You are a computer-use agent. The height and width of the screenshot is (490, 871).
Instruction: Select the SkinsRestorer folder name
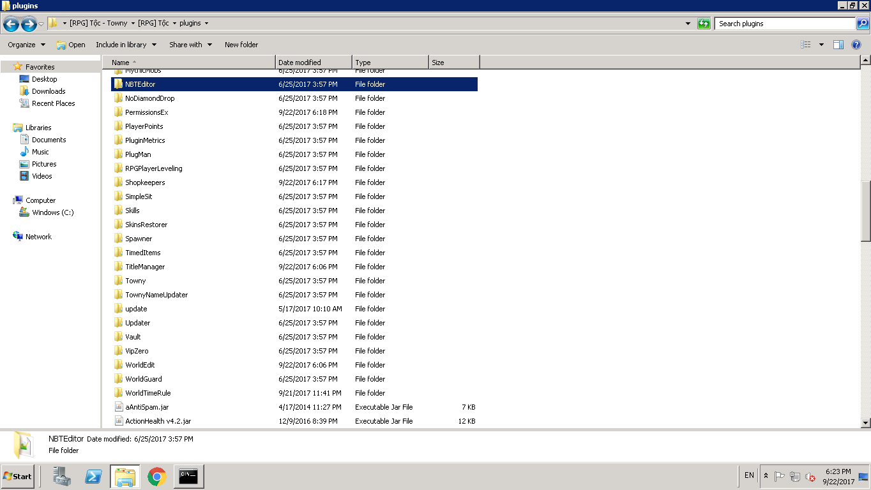click(146, 225)
